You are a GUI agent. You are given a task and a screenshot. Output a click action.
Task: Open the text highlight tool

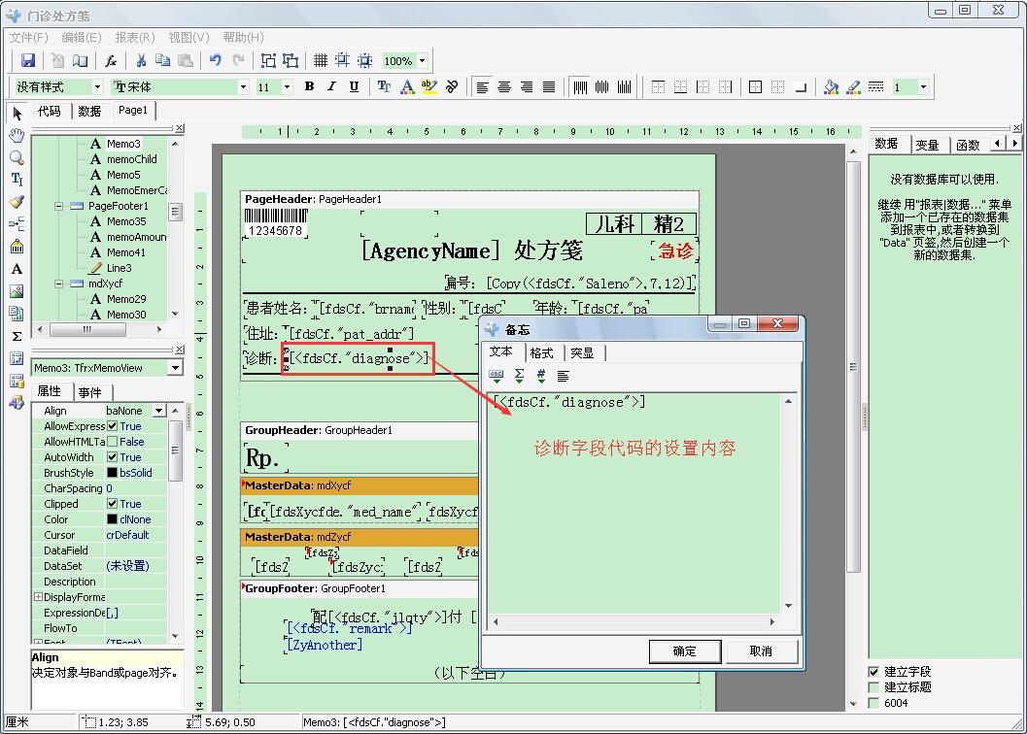click(429, 86)
